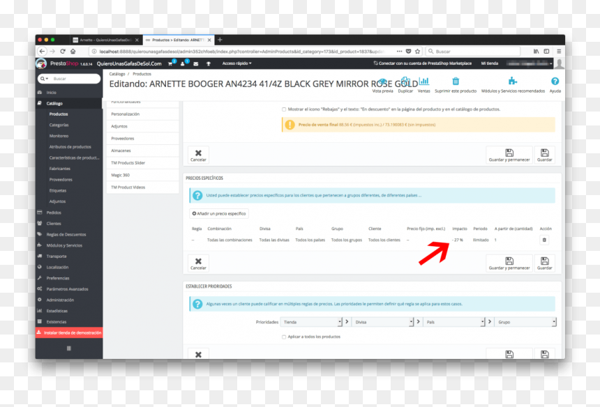Click the browser page actions ellipsis icon

click(399, 51)
